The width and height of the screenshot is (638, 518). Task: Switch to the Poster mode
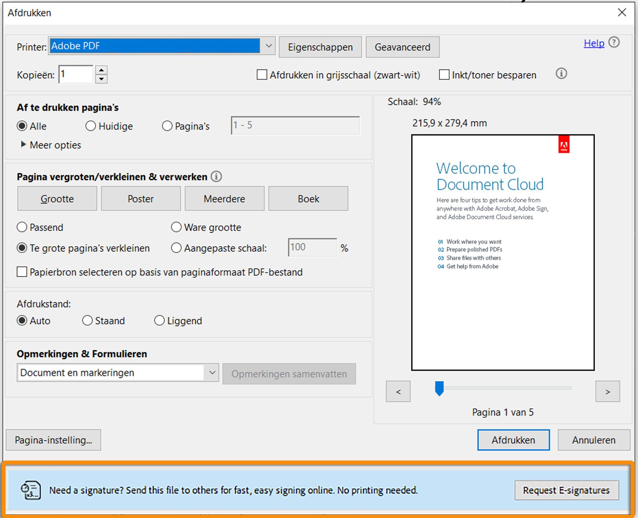tap(141, 198)
